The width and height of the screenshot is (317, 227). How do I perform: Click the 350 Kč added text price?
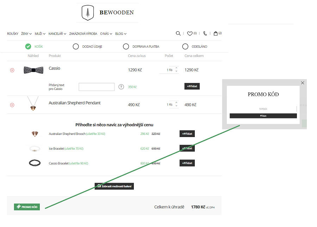(x=132, y=87)
